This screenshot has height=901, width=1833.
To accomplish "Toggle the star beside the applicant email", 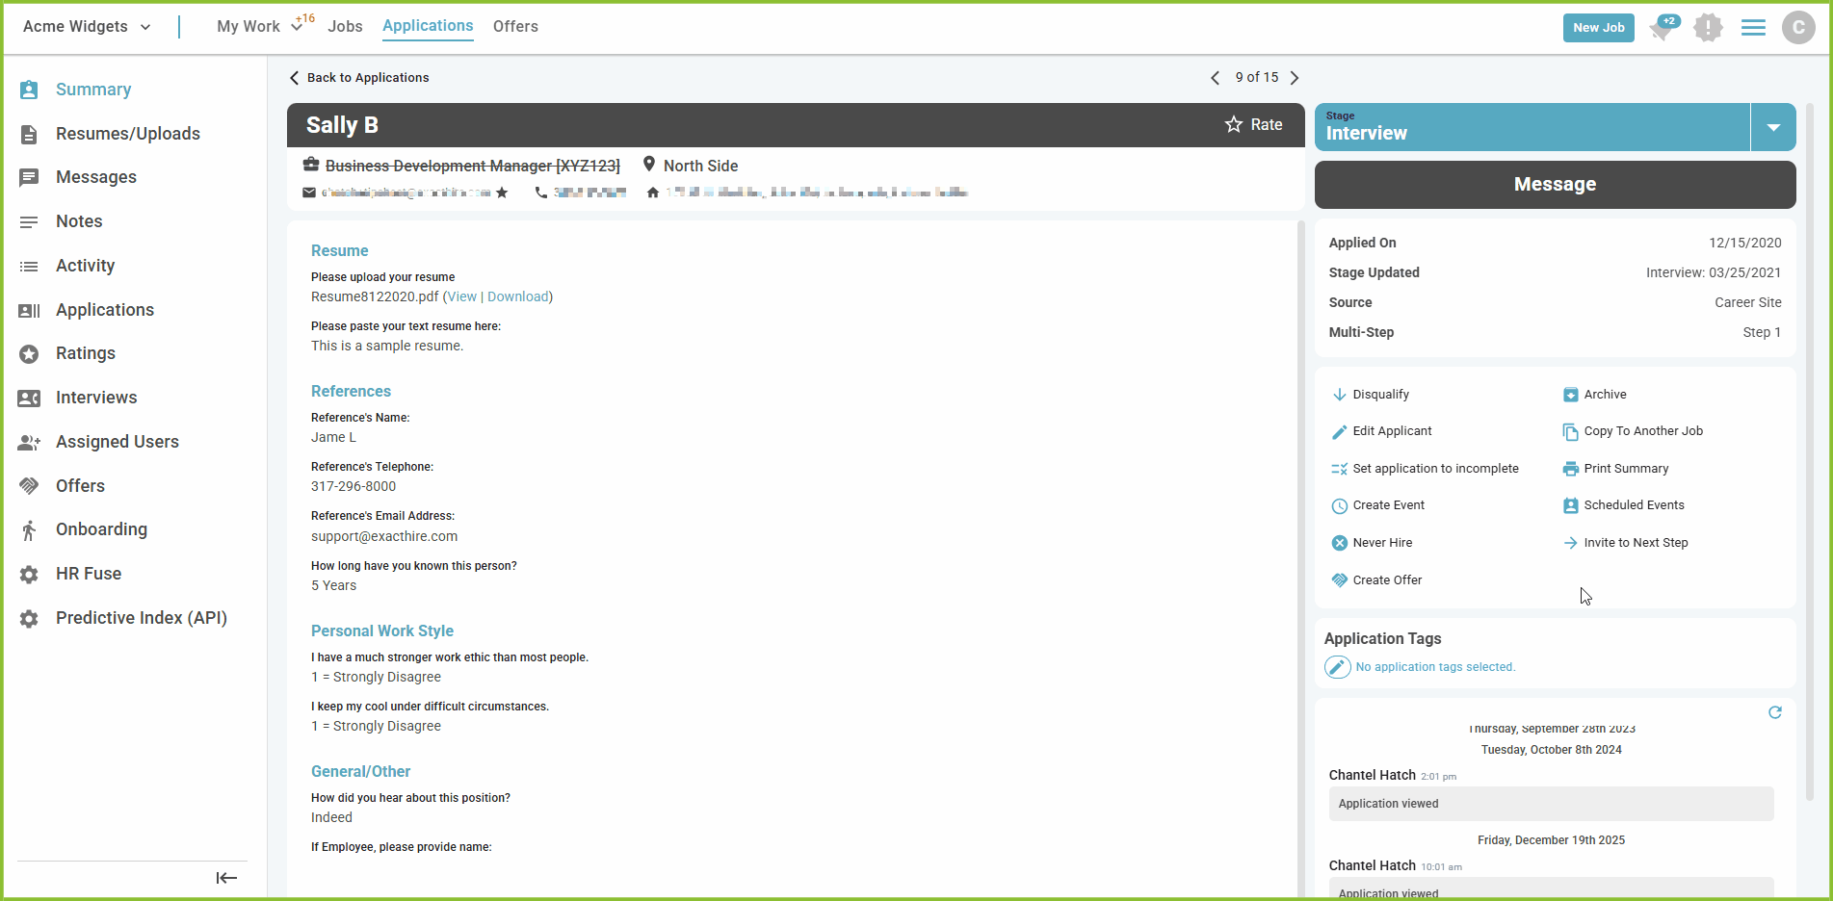I will pyautogui.click(x=502, y=193).
